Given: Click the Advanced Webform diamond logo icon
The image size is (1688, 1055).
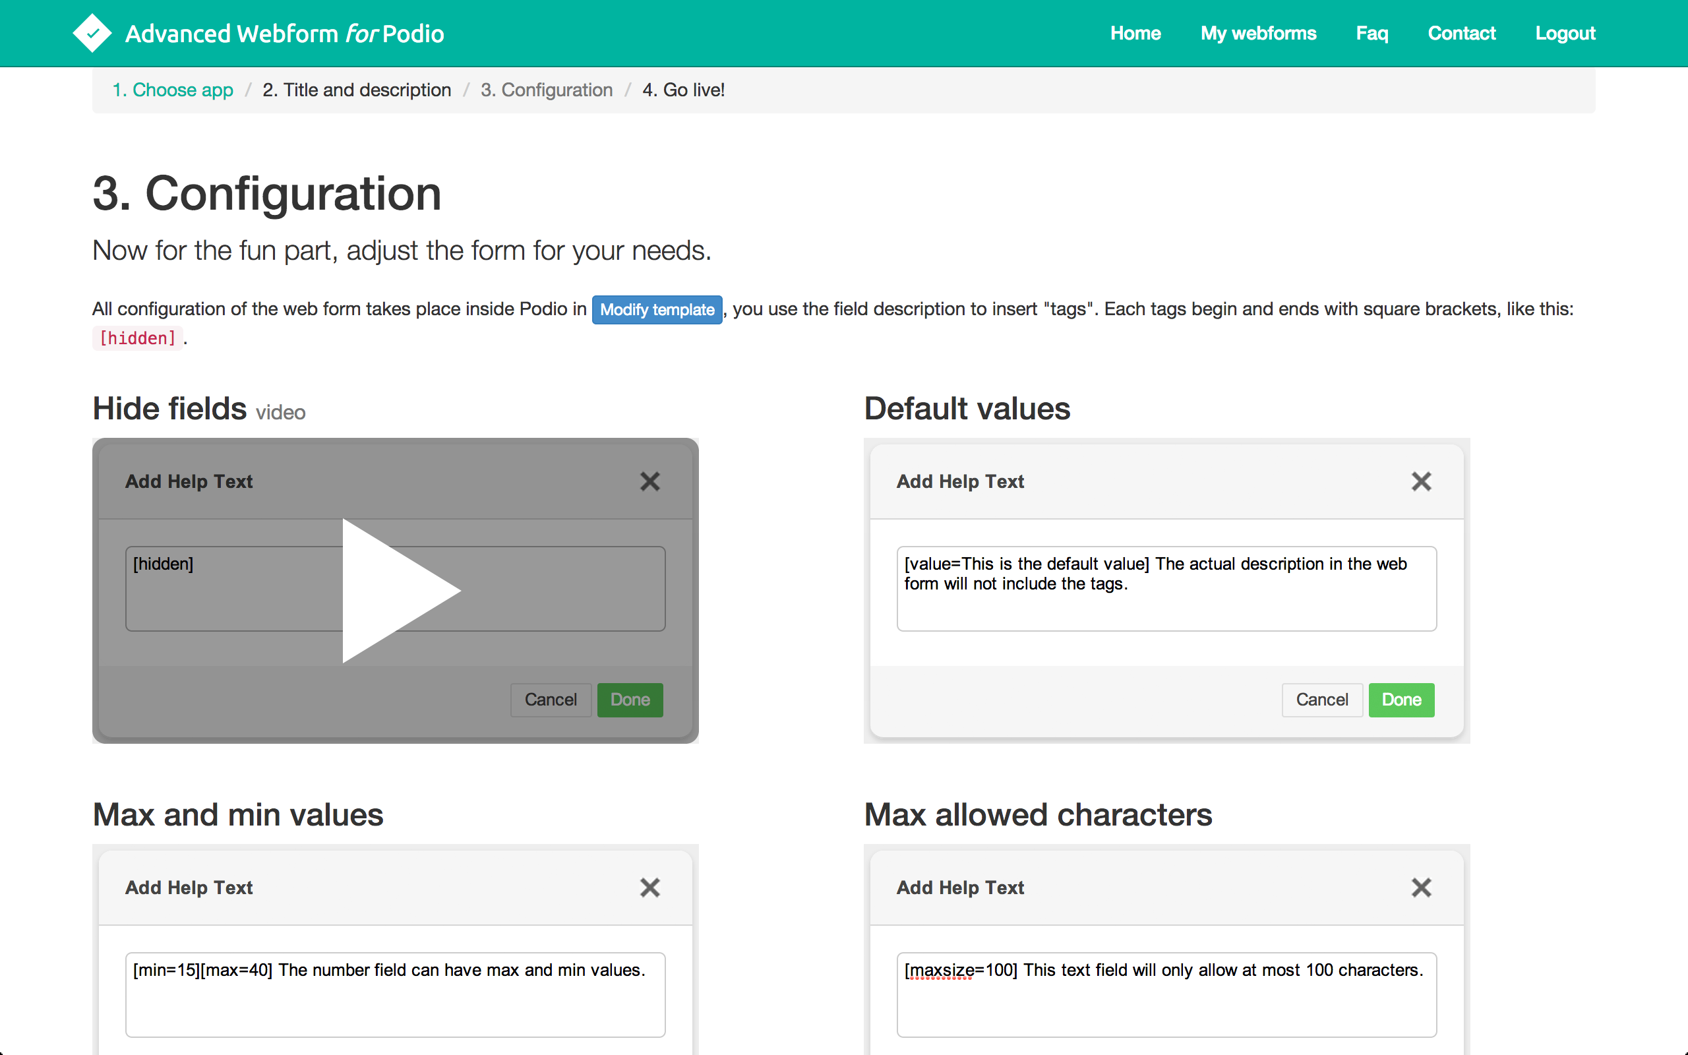Looking at the screenshot, I should click(x=92, y=33).
